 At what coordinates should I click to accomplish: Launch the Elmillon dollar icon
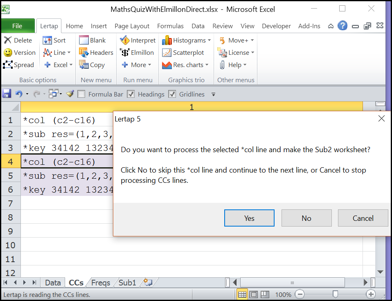(124, 52)
